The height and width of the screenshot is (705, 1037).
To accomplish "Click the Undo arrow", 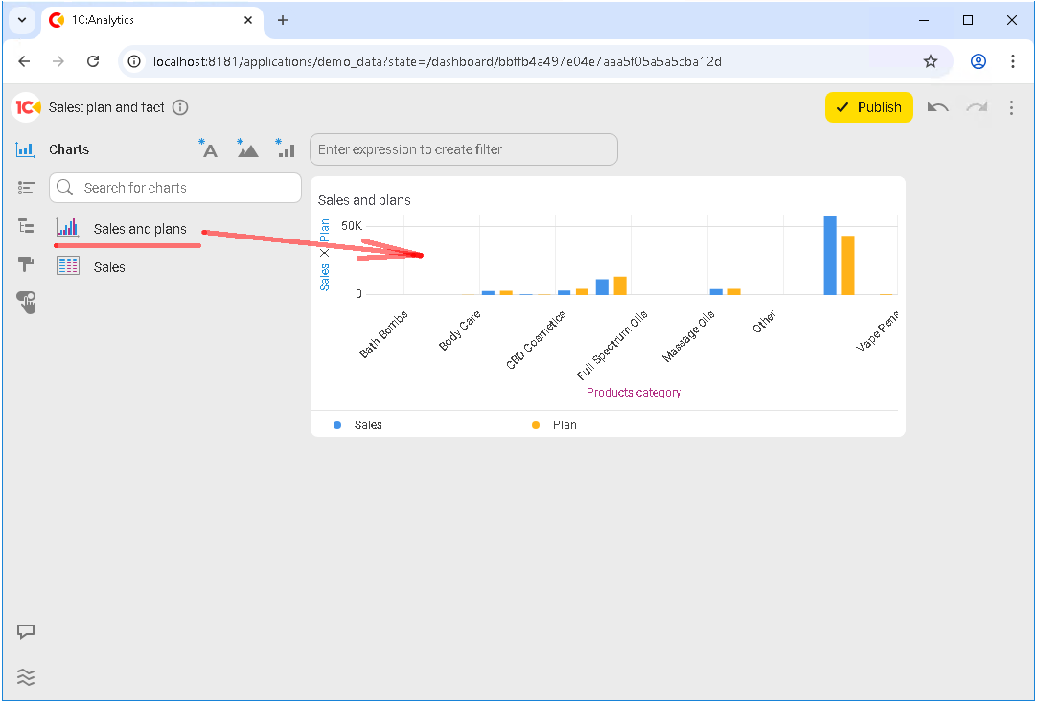I will click(x=938, y=107).
